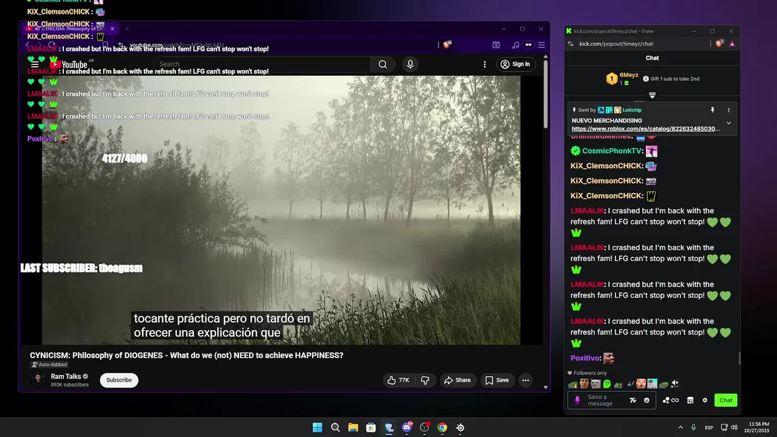Open File Explorer from the taskbar
This screenshot has width=777, height=437.
[353, 427]
